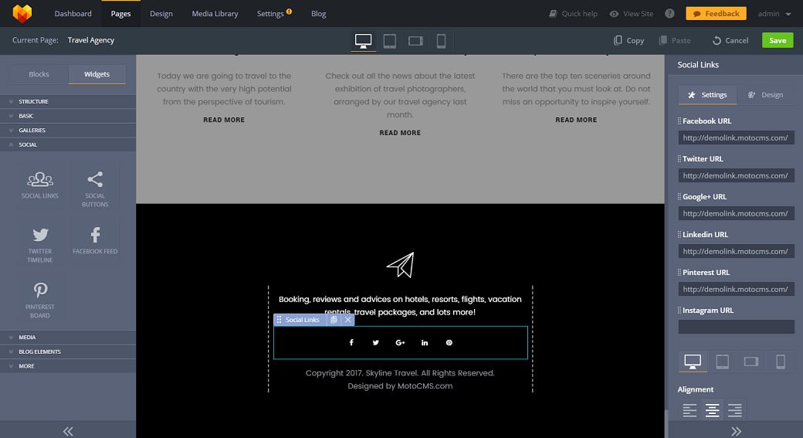Save the page changes

tap(777, 40)
